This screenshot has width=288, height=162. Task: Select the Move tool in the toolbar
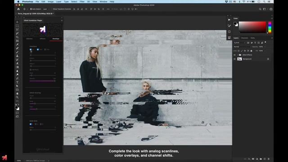tap(17, 22)
